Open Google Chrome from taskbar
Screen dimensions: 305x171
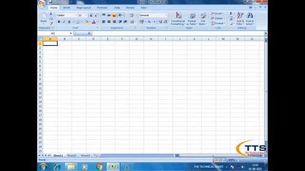[x=99, y=167]
